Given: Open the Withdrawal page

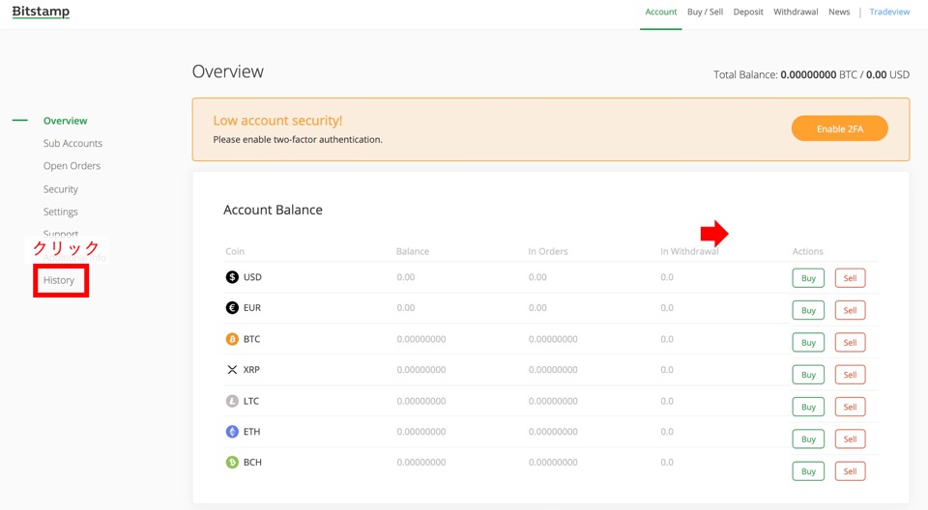Looking at the screenshot, I should point(796,12).
